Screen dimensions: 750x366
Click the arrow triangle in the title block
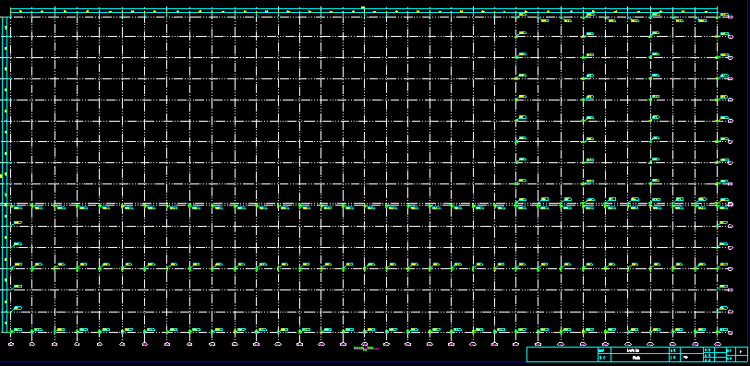pyautogui.click(x=741, y=351)
